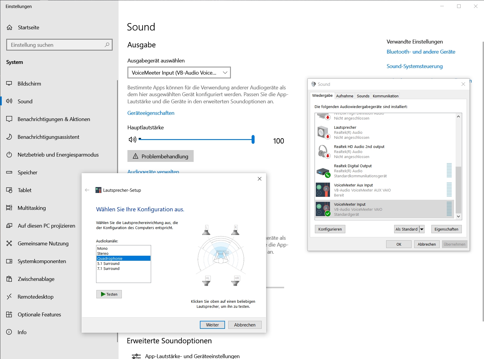Switch to Wiedergabe tab
Screen dimensions: 484x359
pyautogui.click(x=322, y=96)
